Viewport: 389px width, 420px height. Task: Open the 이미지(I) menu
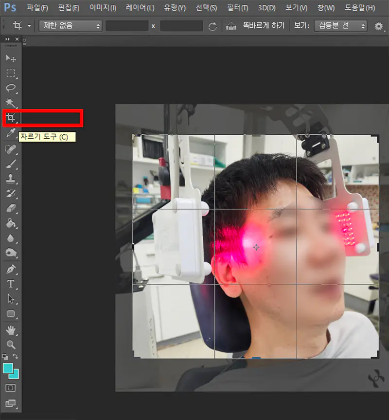tap(103, 8)
